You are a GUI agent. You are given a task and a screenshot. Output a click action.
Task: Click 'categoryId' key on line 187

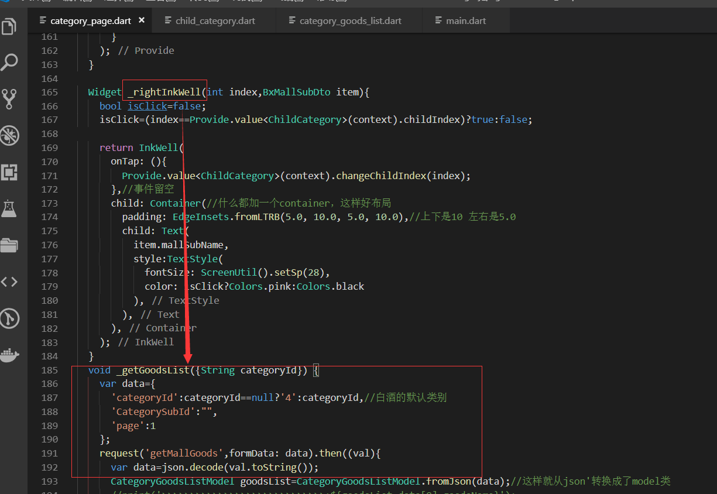click(144, 398)
